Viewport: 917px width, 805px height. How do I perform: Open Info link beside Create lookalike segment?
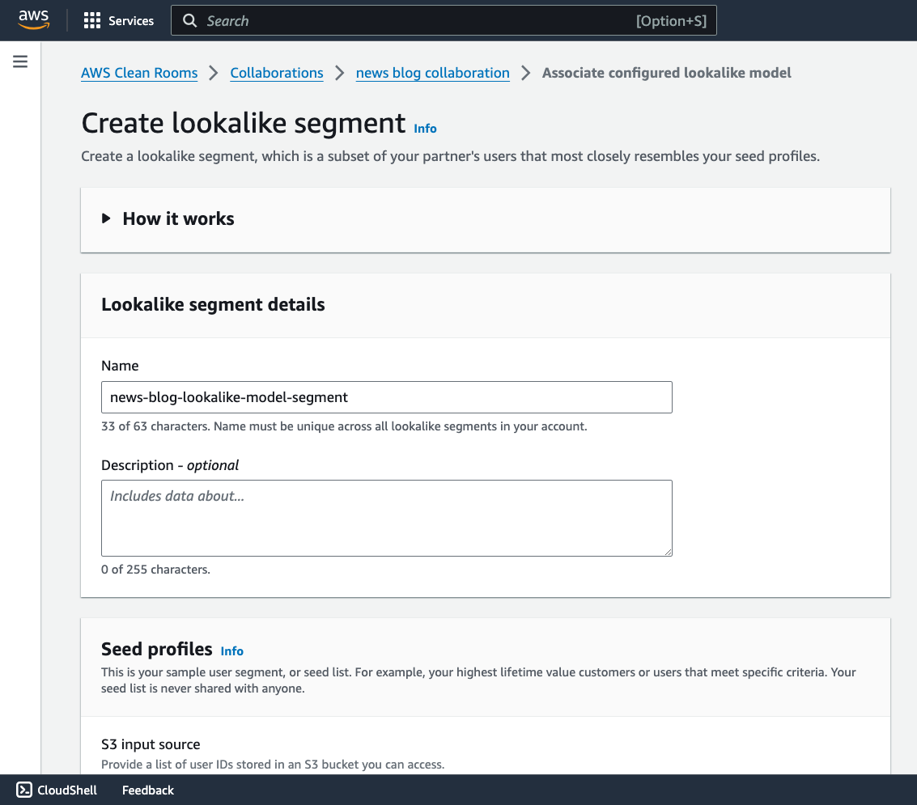(x=425, y=129)
